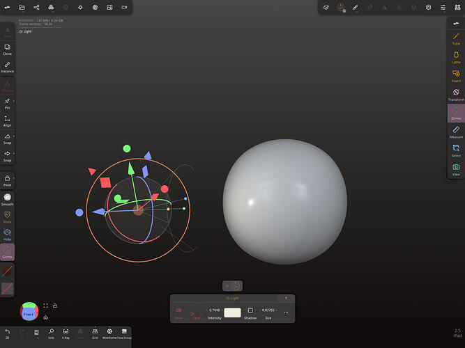This screenshot has width=465, height=348.
Task: Select the Measure tool
Action: click(456, 132)
